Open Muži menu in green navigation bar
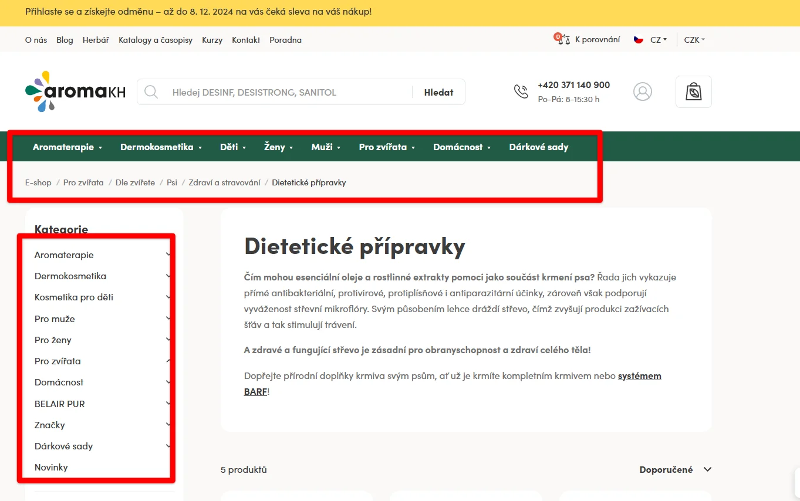The width and height of the screenshot is (800, 501). 326,147
